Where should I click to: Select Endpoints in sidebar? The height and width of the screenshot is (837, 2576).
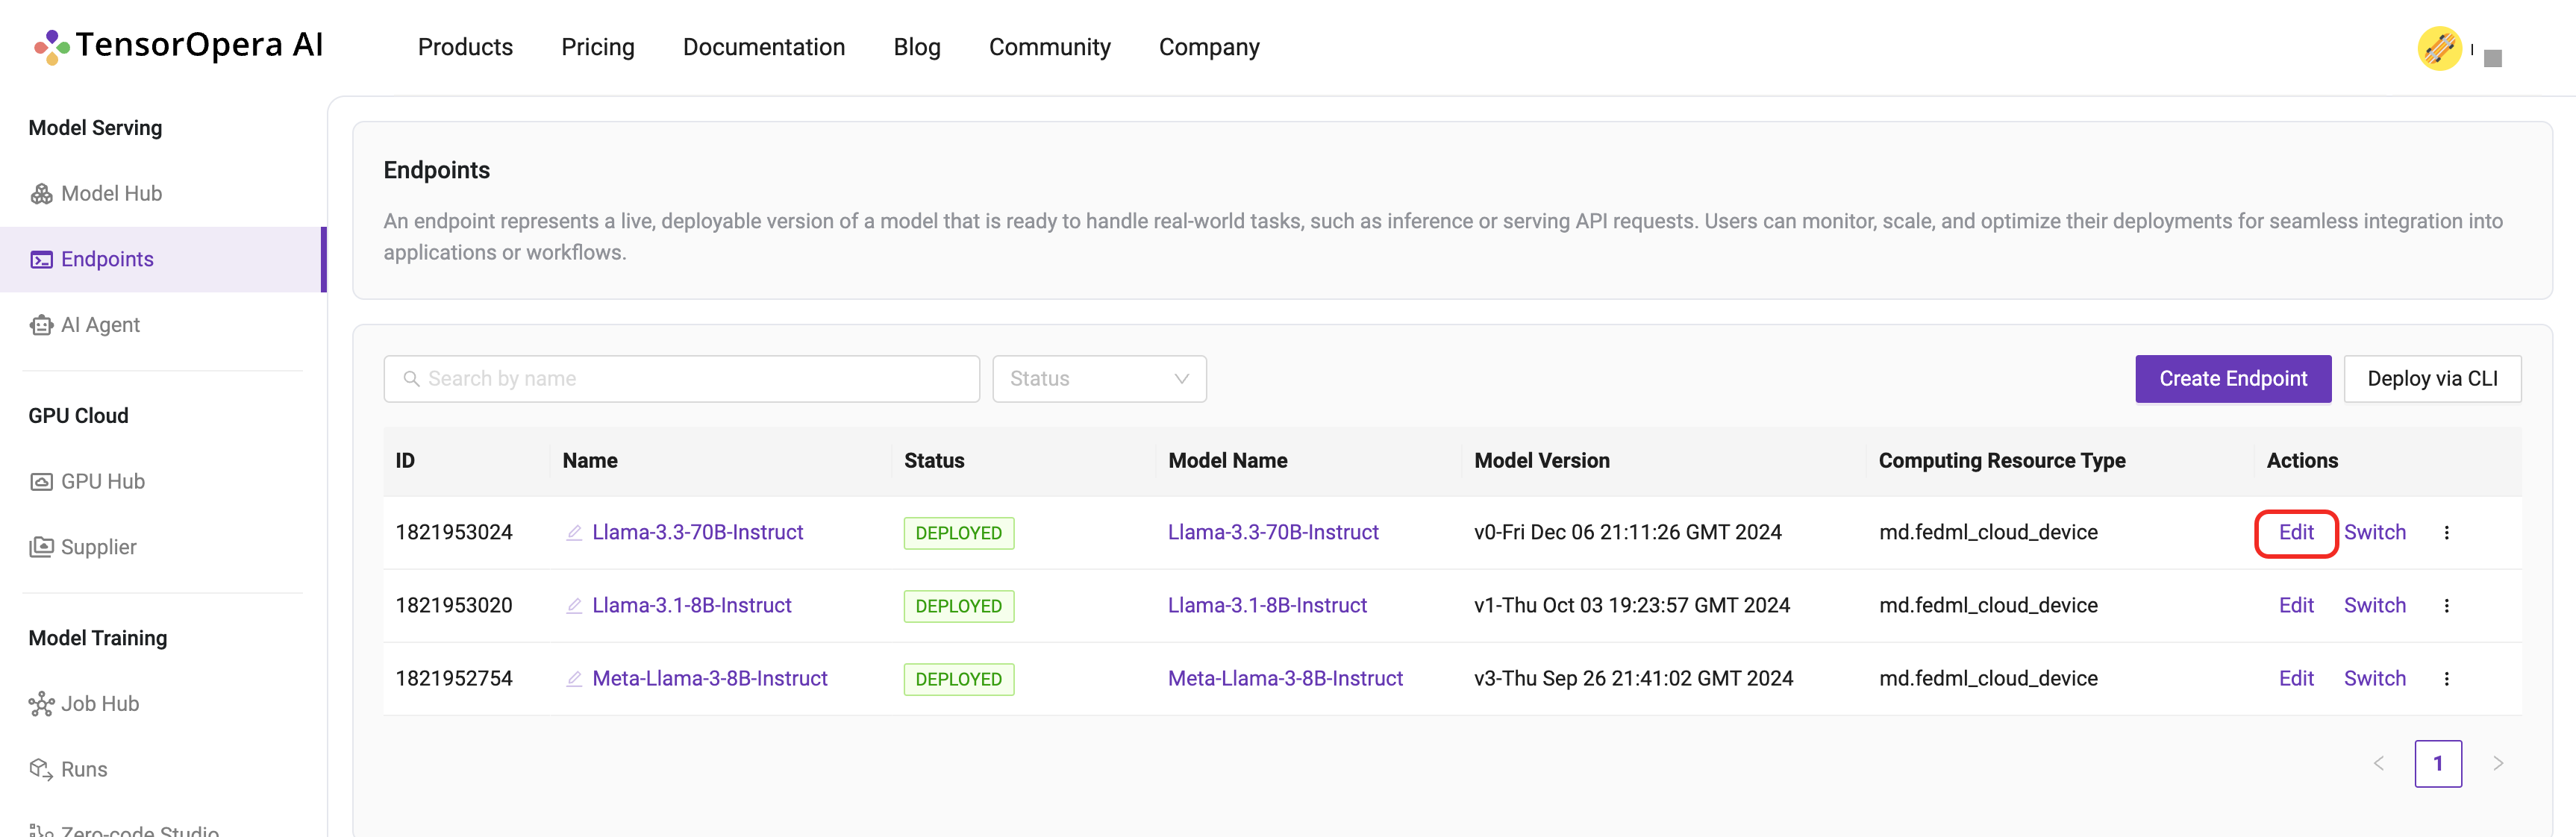click(163, 260)
